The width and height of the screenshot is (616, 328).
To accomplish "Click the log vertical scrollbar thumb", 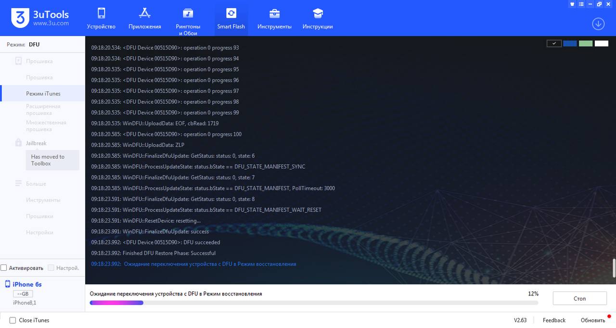I will pyautogui.click(x=614, y=268).
